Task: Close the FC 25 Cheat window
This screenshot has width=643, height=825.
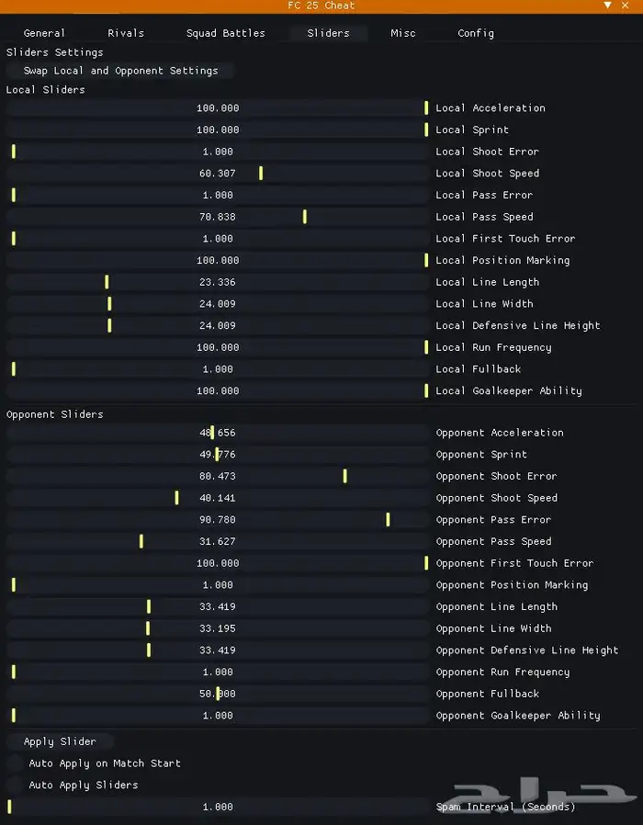Action: 627,6
